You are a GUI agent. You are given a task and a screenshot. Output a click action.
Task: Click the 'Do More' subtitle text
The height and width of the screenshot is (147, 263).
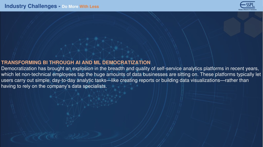pos(70,6)
